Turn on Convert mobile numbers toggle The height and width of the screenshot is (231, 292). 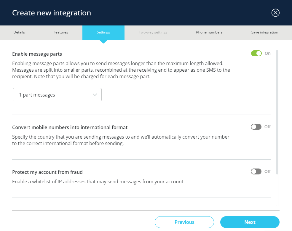256,127
